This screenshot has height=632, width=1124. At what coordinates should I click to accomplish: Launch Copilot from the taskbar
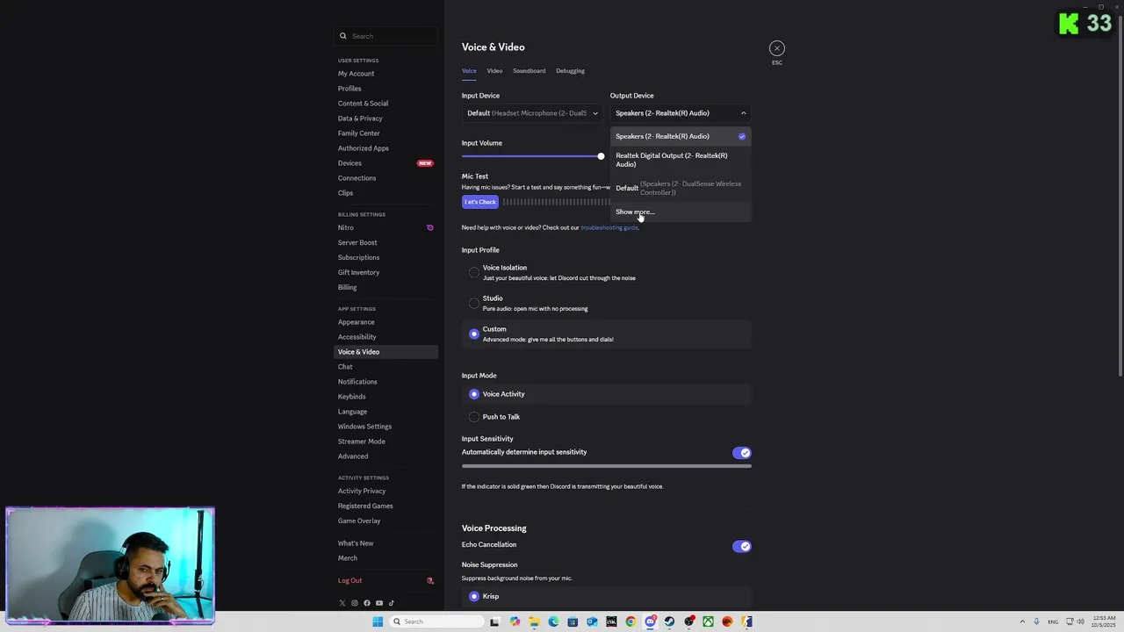pos(515,621)
